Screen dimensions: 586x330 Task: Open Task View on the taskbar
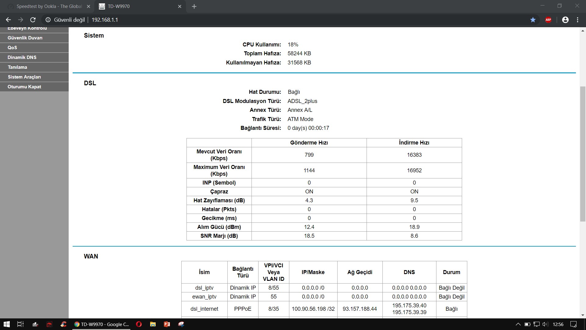click(20, 324)
